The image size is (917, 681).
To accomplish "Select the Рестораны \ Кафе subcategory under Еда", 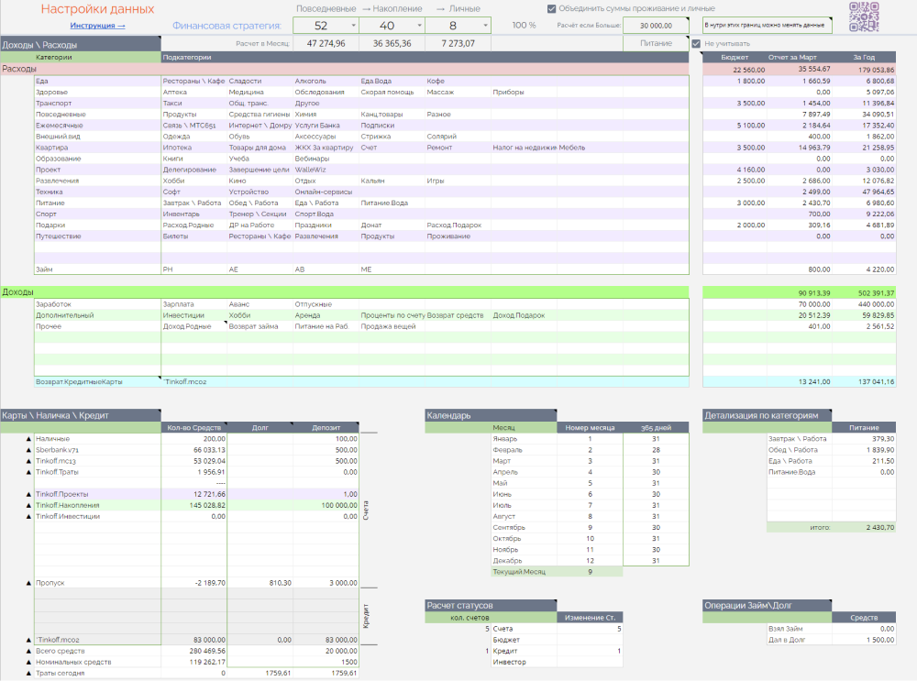I will pos(193,82).
